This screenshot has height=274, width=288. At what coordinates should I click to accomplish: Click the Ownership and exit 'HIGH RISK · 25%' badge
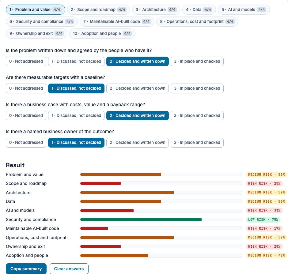point(264,246)
